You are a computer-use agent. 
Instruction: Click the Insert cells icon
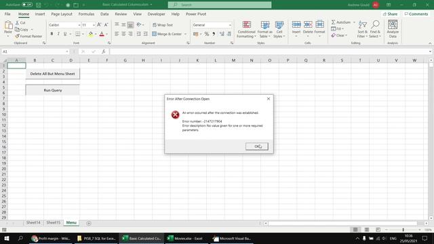point(296,25)
